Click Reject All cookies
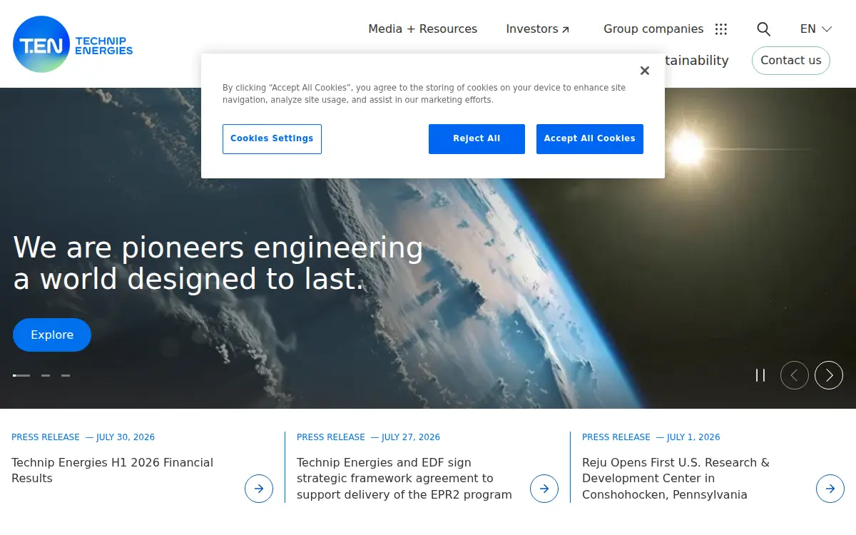The width and height of the screenshot is (856, 535). [477, 139]
